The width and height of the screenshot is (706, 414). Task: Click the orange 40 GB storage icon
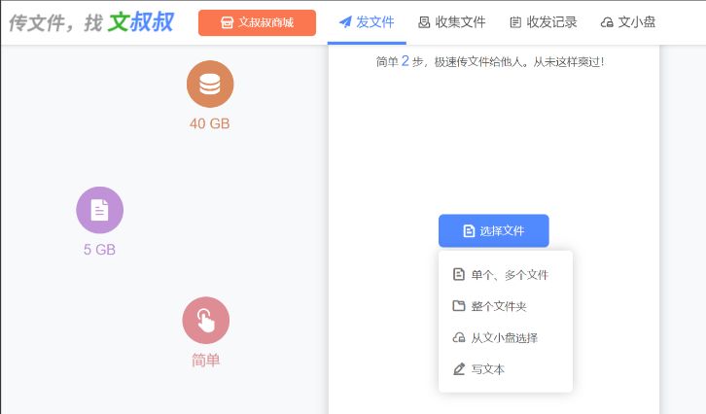click(210, 85)
